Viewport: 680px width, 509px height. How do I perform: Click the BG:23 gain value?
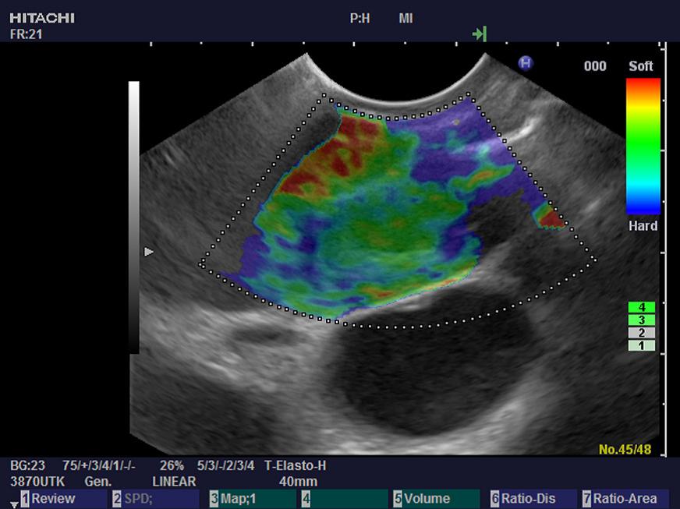click(27, 465)
